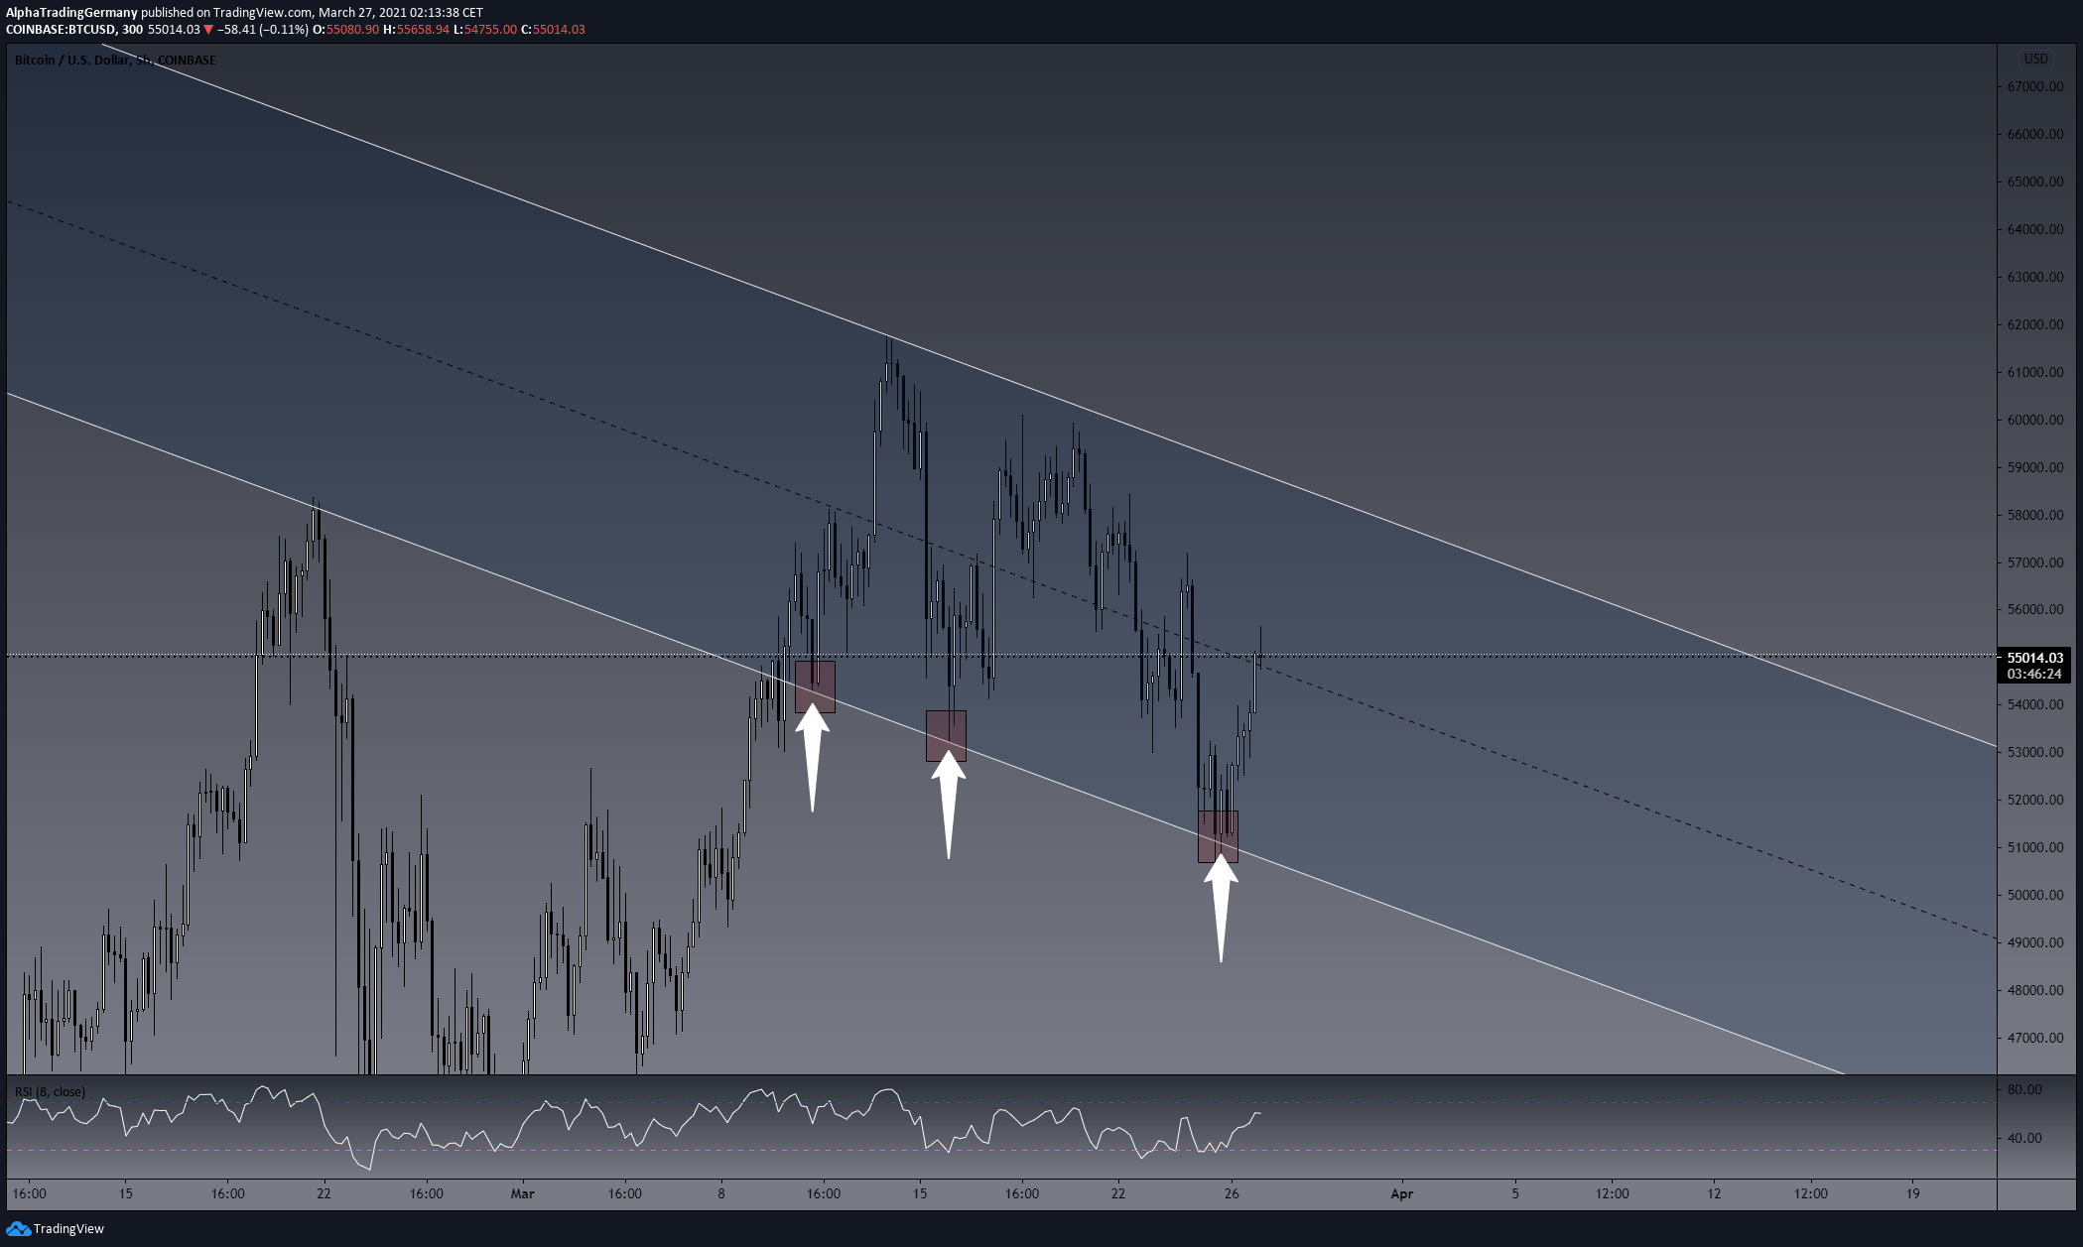Image resolution: width=2083 pixels, height=1247 pixels.
Task: Click the Mar label on time axis
Action: pos(523,1193)
